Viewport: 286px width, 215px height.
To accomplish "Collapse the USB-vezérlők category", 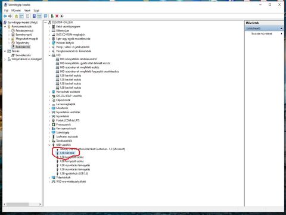I will 49,145.
